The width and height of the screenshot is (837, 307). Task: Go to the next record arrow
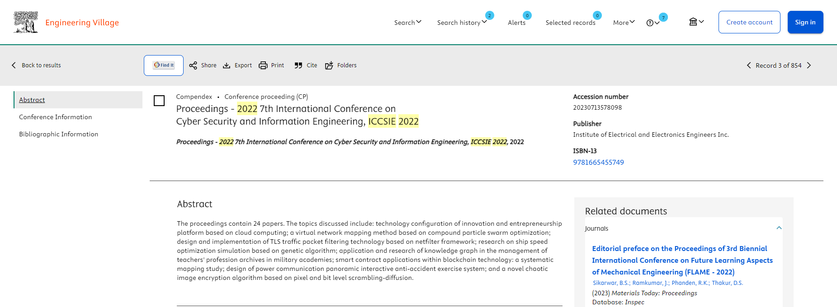click(x=809, y=65)
